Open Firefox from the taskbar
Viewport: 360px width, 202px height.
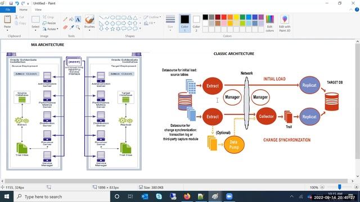point(187,196)
